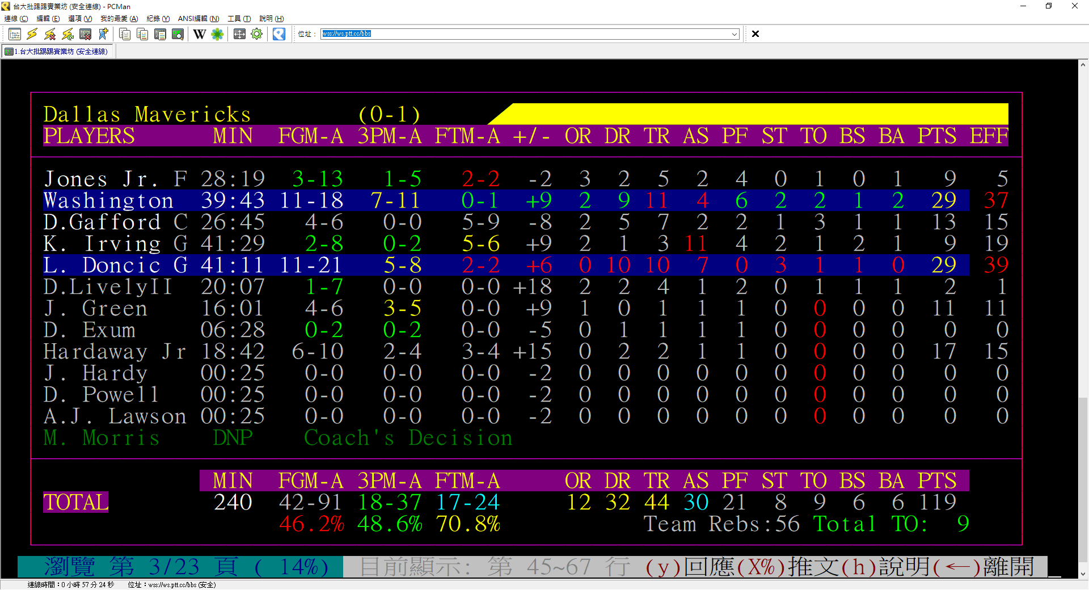
Task: Click Hardaway Jr player name
Action: pos(115,352)
